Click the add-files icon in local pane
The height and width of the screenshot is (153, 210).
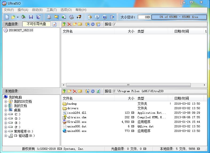(88, 91)
